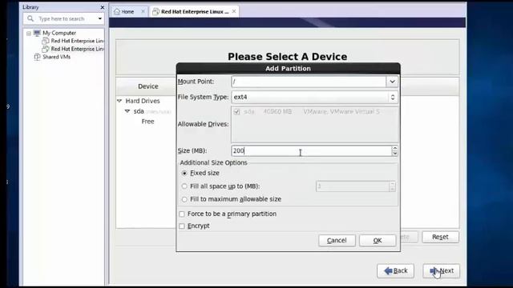Collapse the My Computer tree node
513x288 pixels.
tap(29, 34)
